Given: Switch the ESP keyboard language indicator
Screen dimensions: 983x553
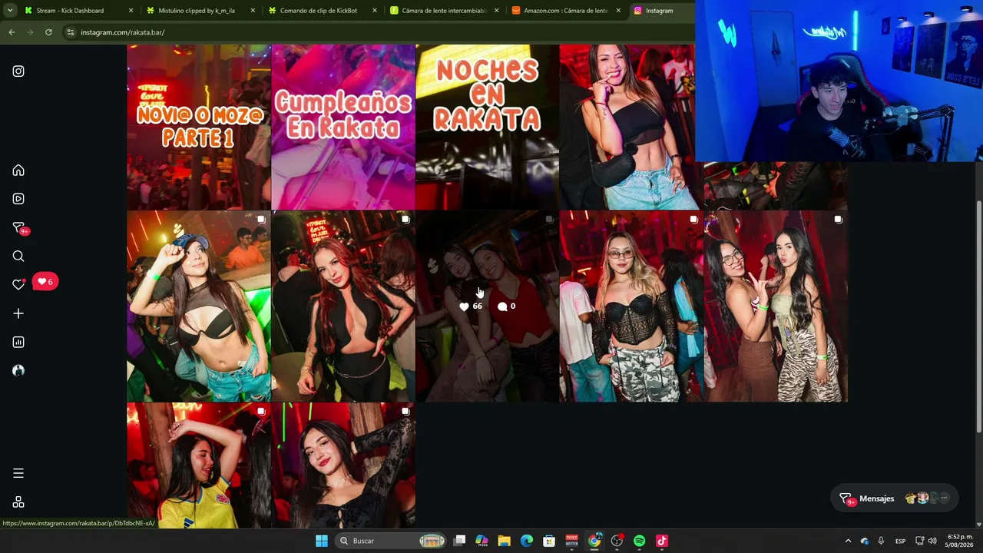Looking at the screenshot, I should 900,541.
